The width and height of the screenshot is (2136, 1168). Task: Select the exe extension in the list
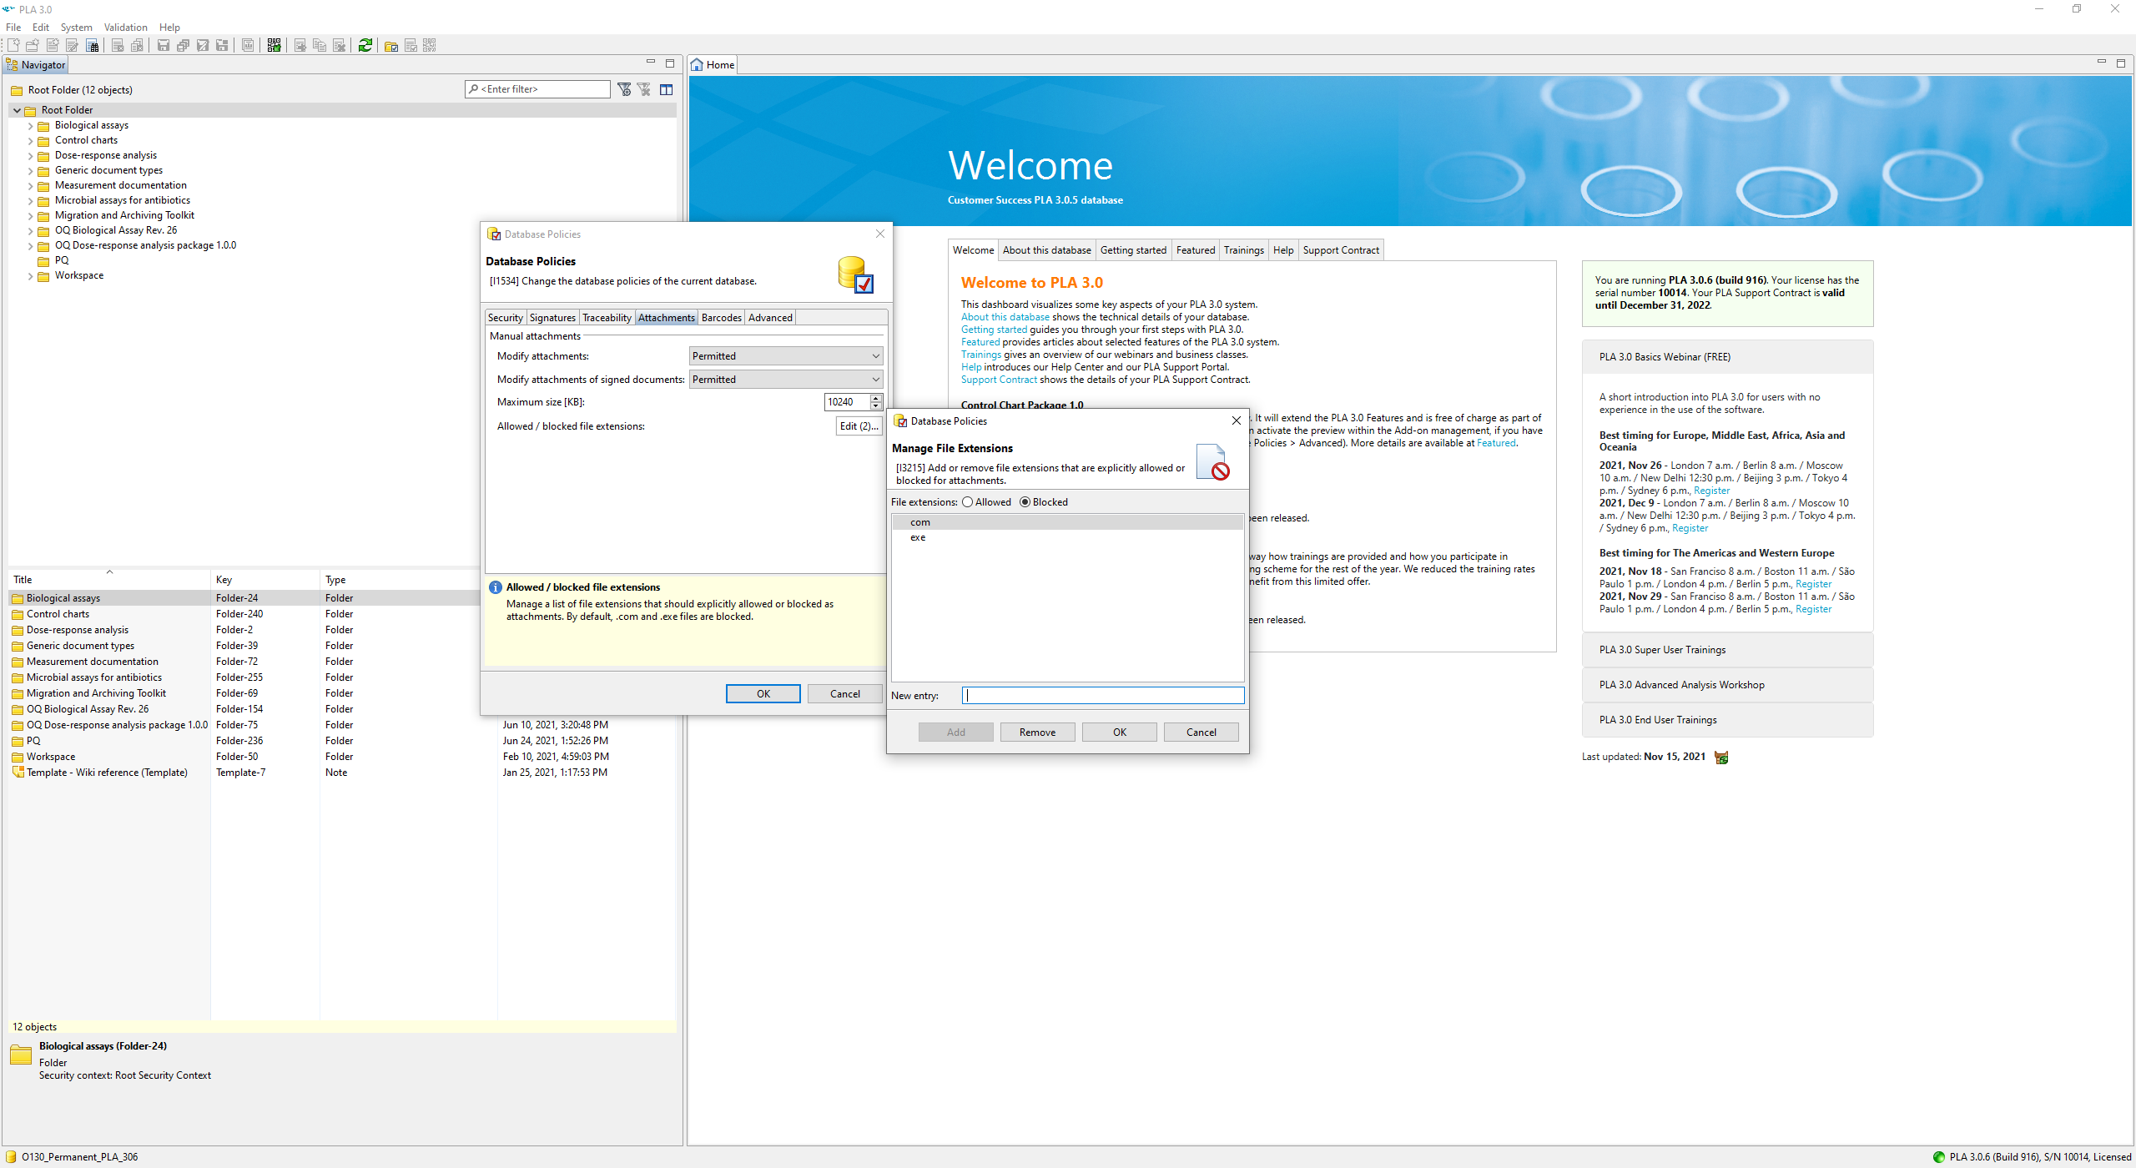point(1067,537)
